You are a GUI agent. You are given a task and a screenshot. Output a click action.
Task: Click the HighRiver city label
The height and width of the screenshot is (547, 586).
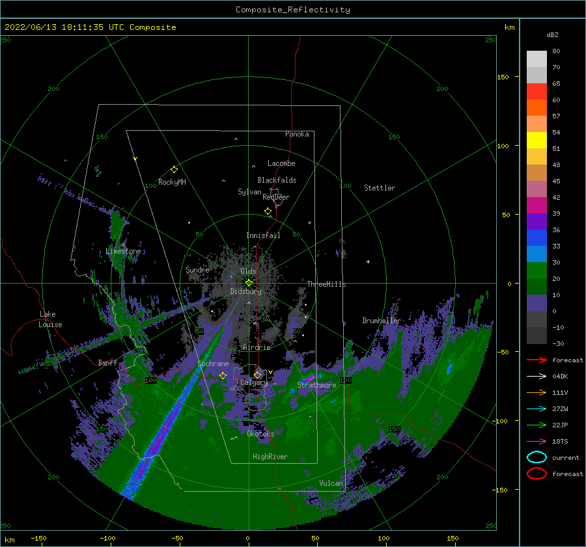point(270,457)
